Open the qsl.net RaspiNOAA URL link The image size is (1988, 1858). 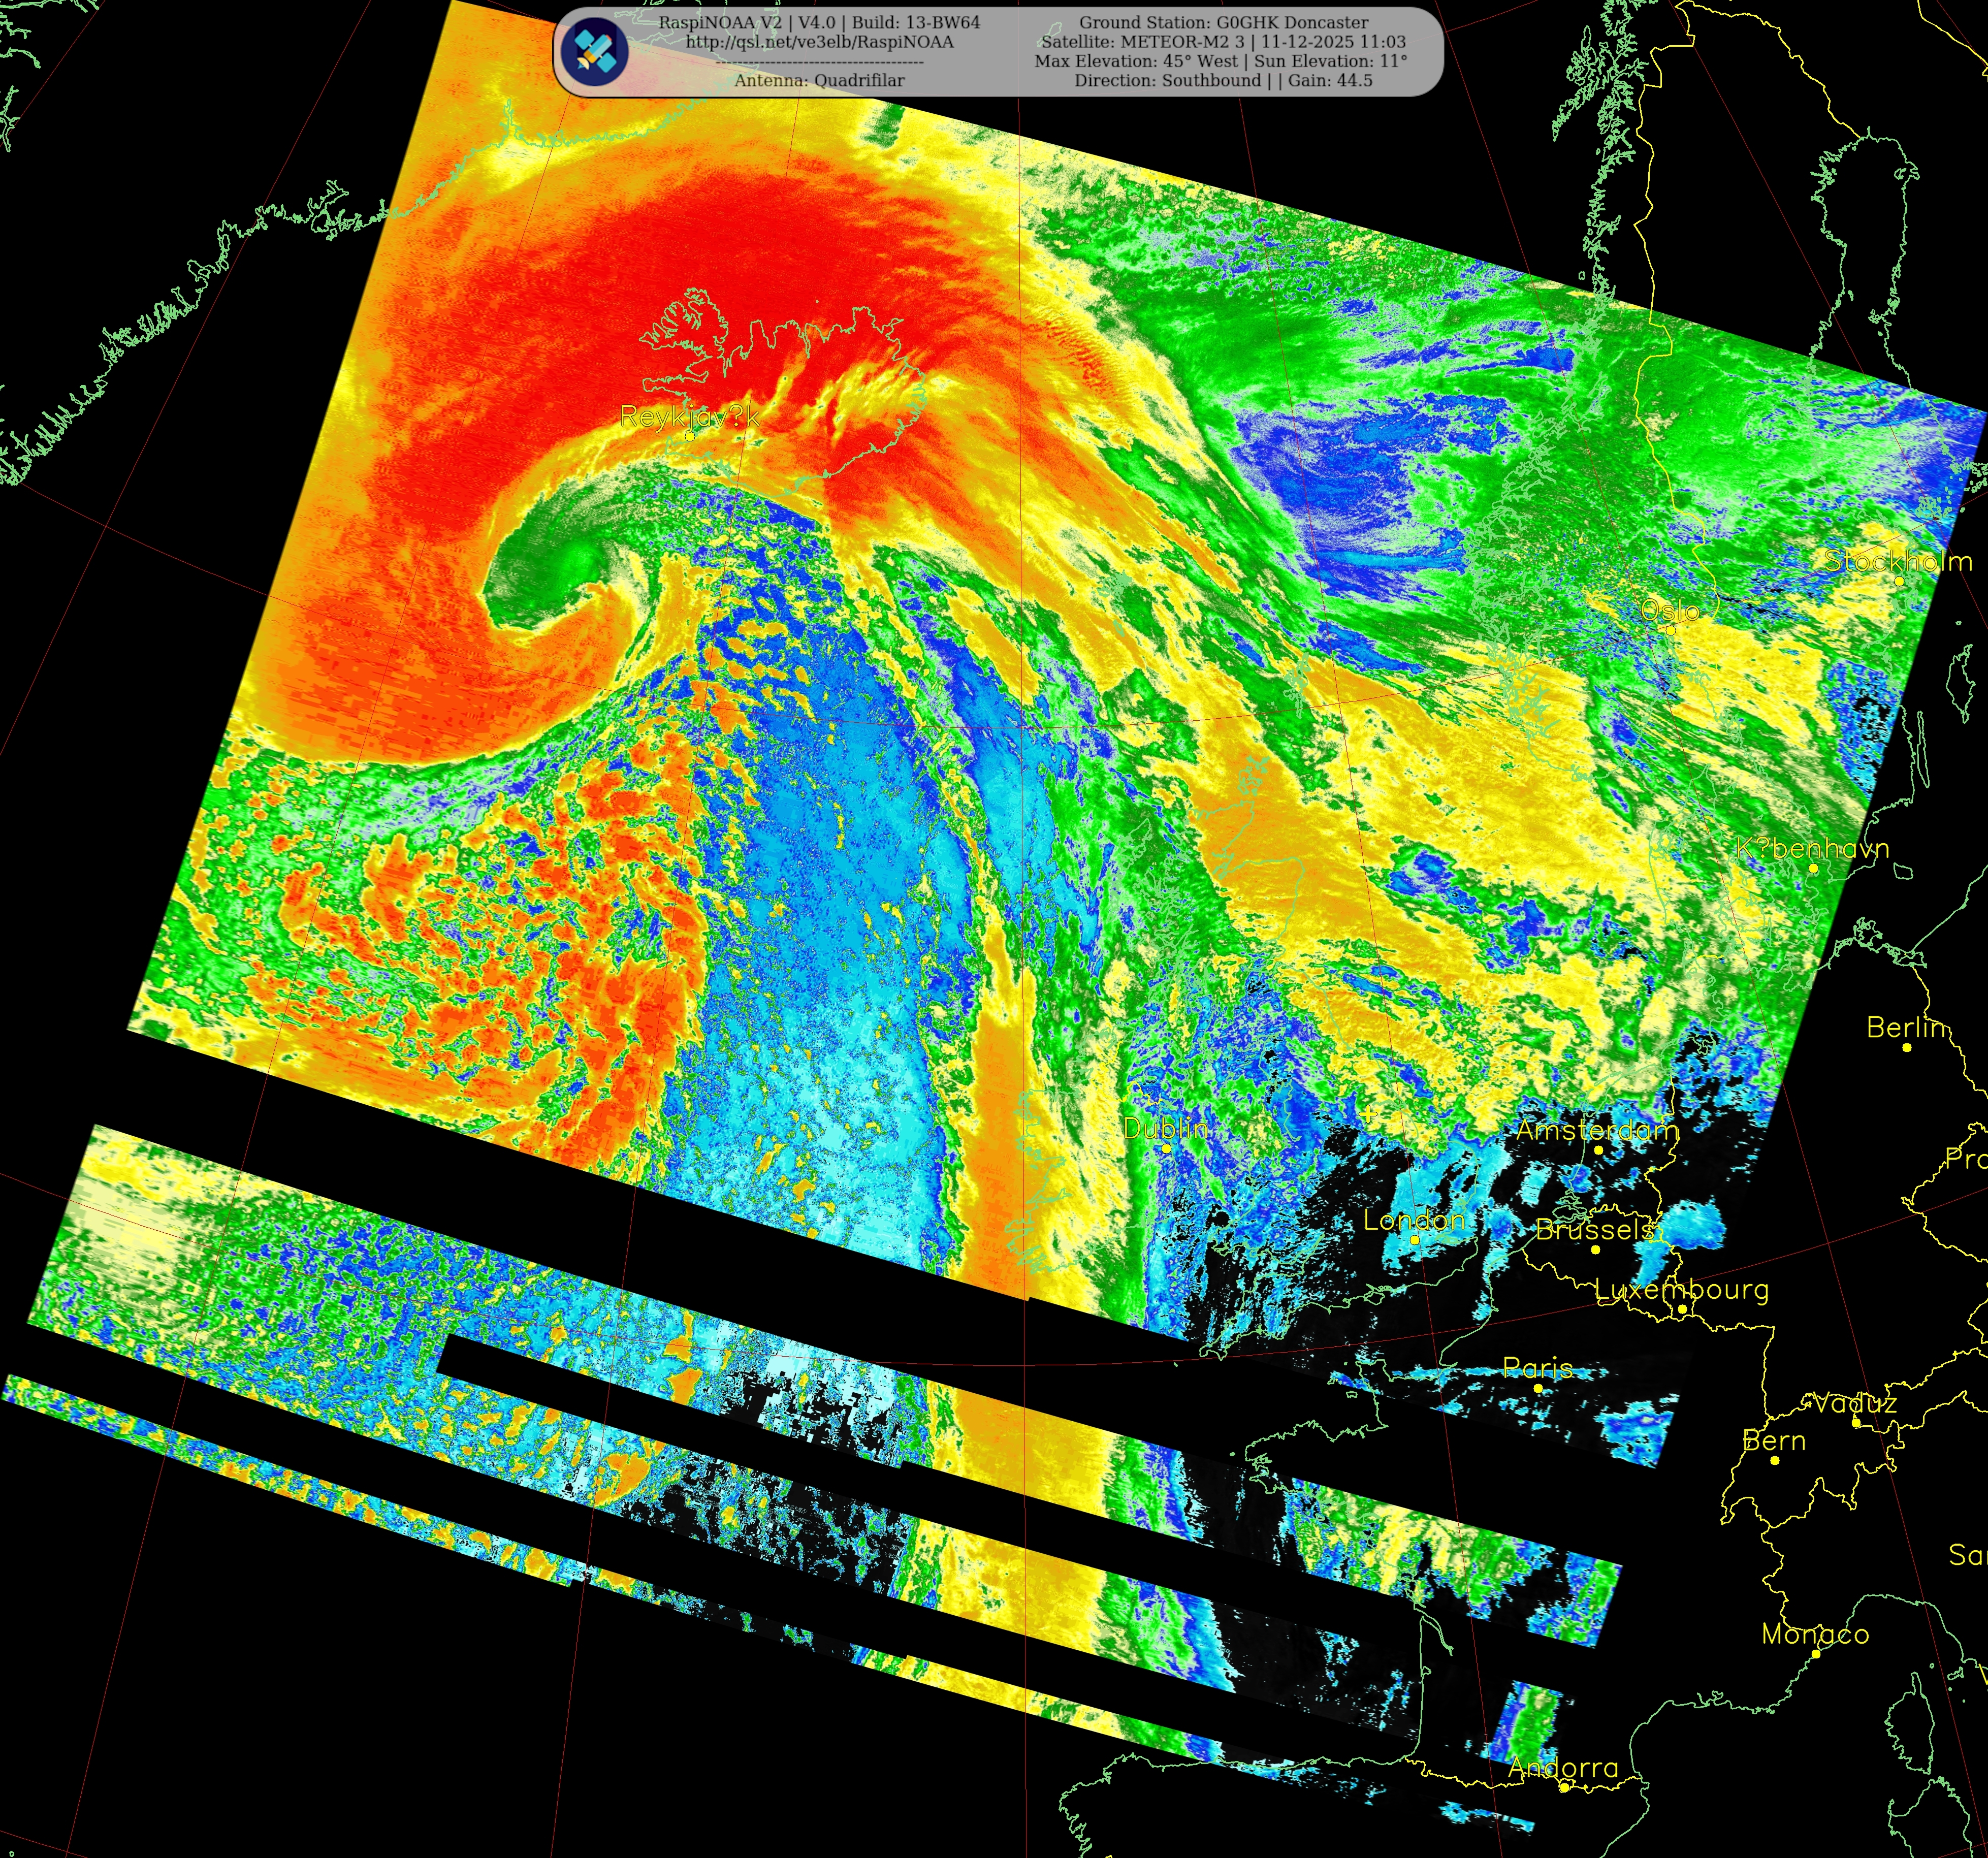819,42
